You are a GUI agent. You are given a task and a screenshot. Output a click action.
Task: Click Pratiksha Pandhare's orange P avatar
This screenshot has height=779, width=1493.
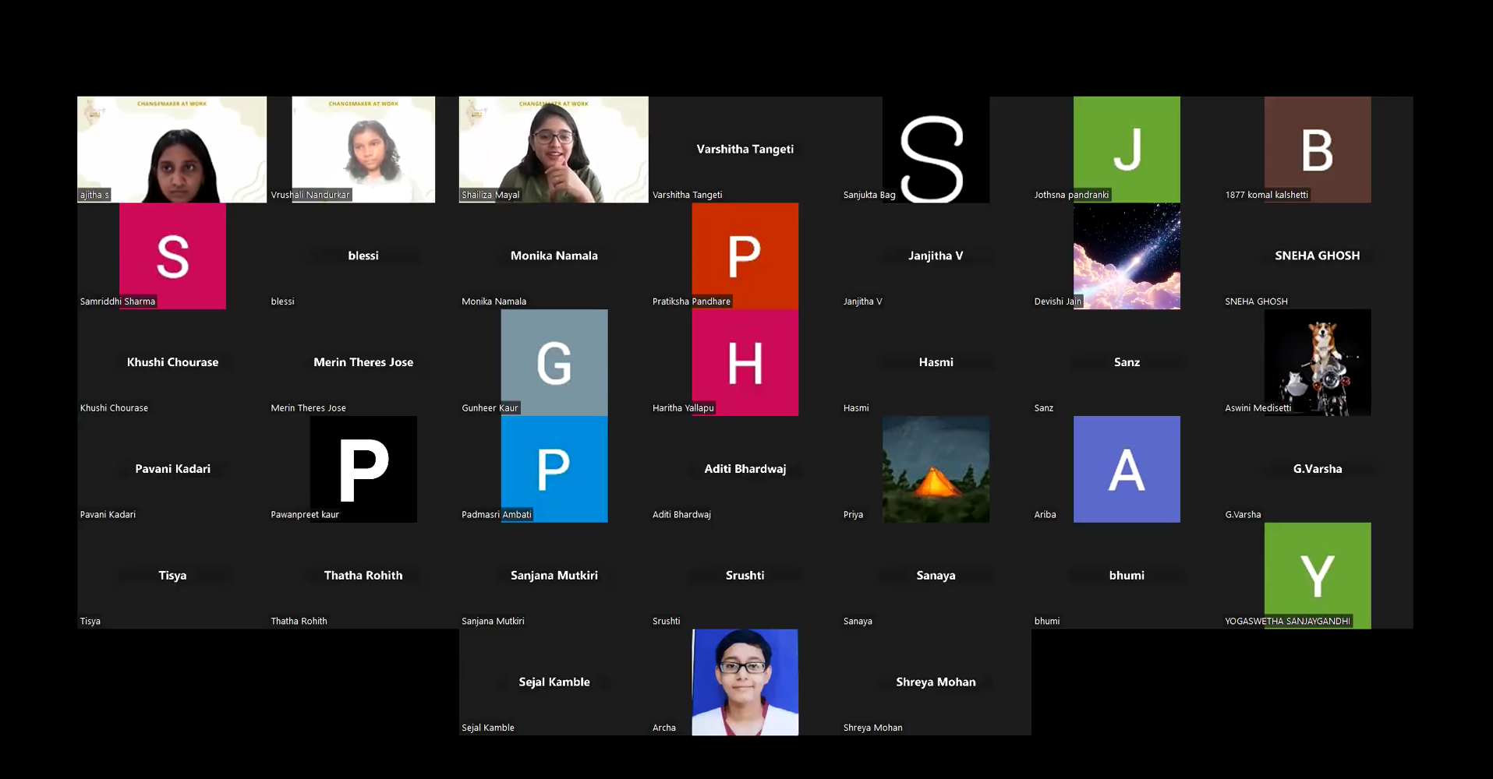[x=745, y=256]
